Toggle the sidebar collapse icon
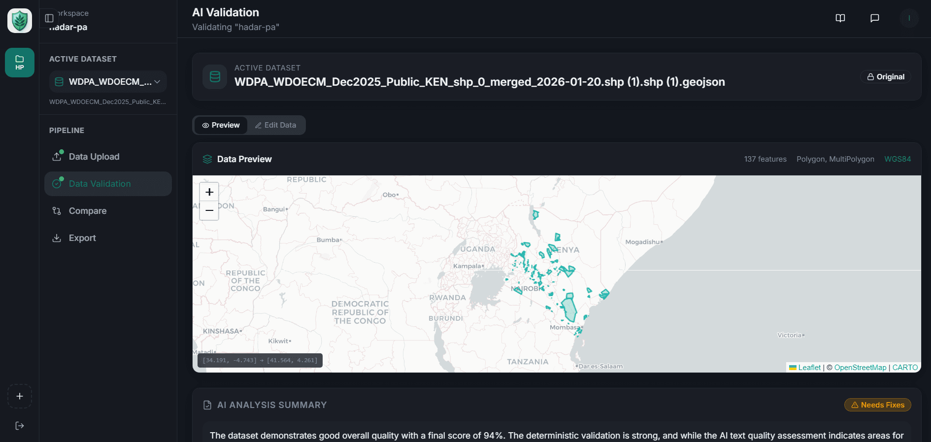 [49, 18]
